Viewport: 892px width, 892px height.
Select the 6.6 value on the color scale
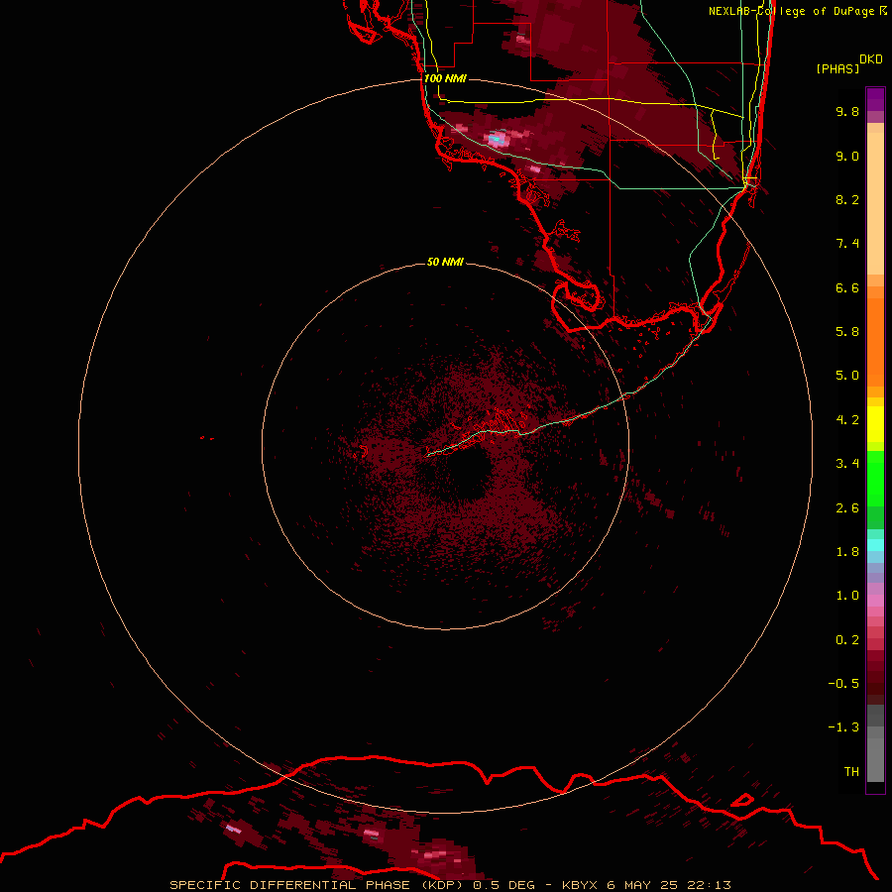tap(847, 287)
